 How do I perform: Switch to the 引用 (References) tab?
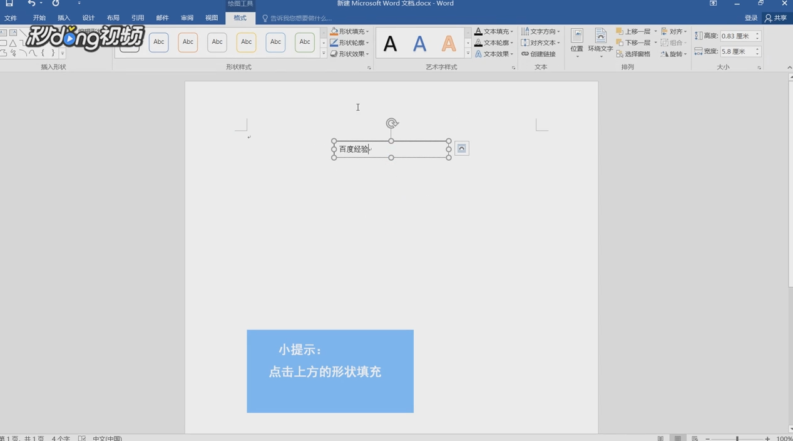tap(138, 18)
